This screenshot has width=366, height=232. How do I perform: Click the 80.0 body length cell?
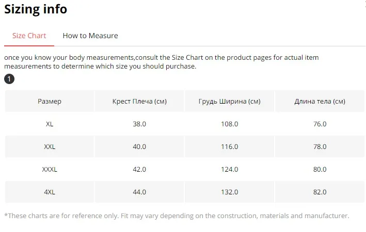(320, 169)
